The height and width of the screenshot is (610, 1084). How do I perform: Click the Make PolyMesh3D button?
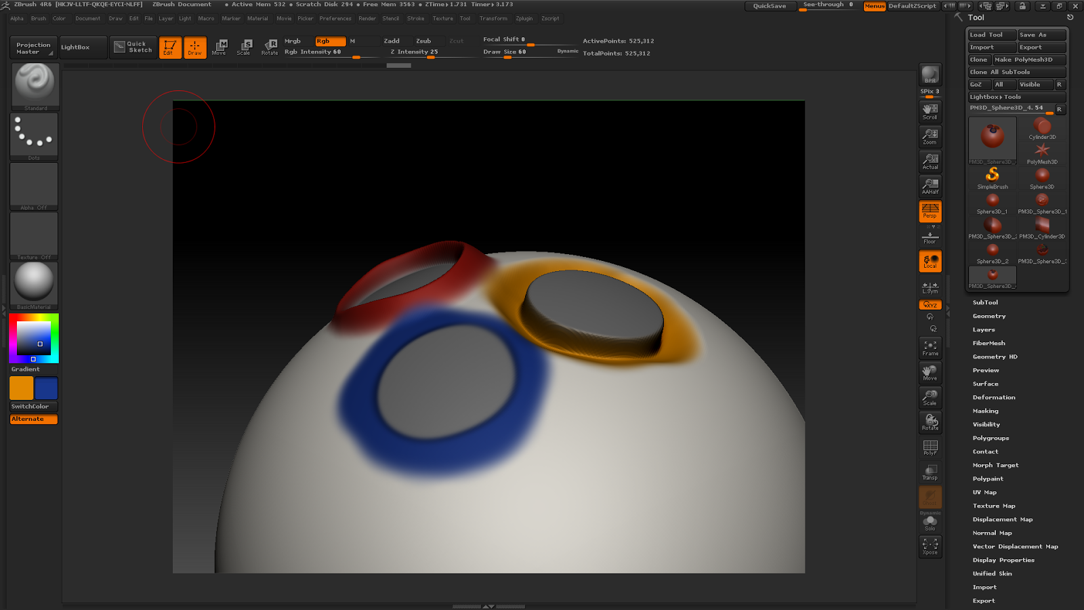[x=1024, y=59]
